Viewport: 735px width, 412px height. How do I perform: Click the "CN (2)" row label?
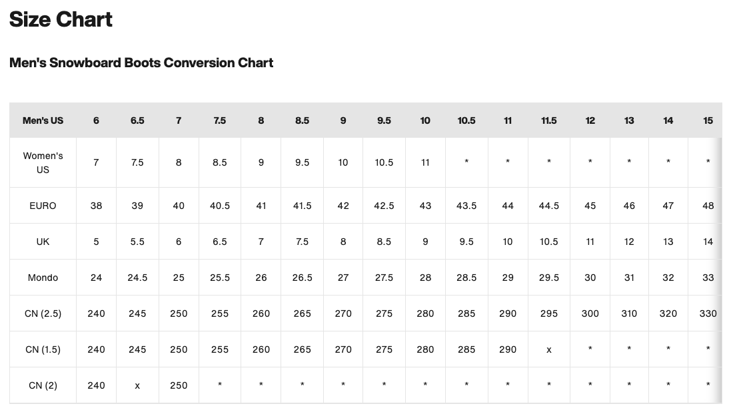click(43, 385)
